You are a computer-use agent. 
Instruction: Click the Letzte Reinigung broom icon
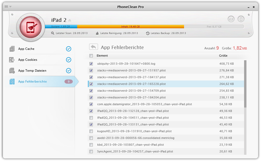point(97,33)
